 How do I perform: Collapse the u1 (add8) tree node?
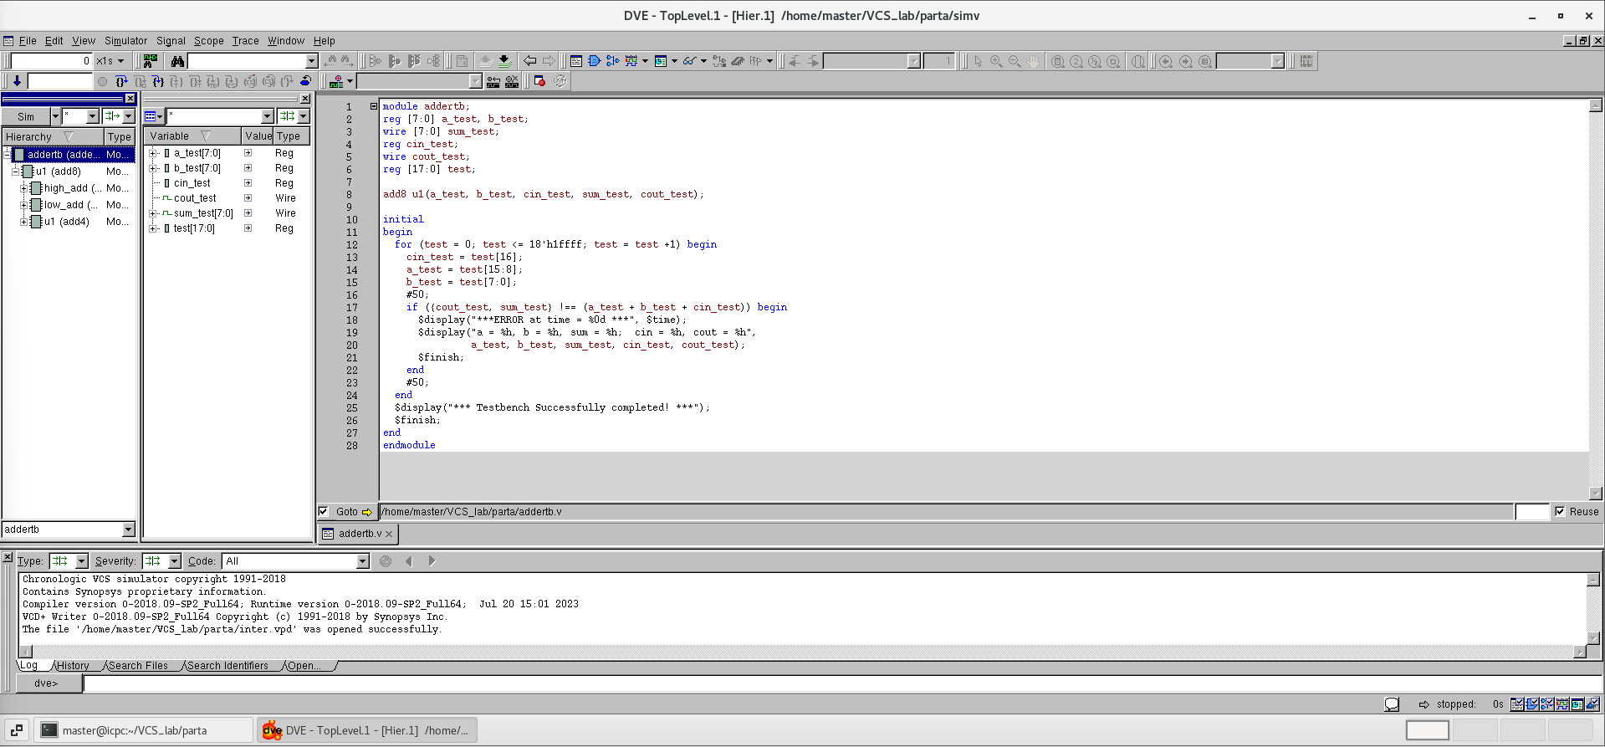pyautogui.click(x=15, y=171)
